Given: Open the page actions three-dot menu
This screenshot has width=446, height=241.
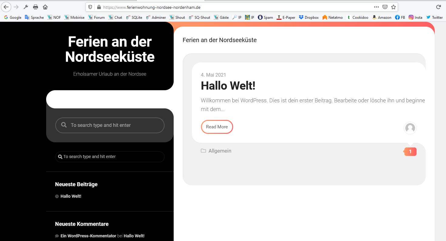Looking at the screenshot, I should [x=376, y=7].
